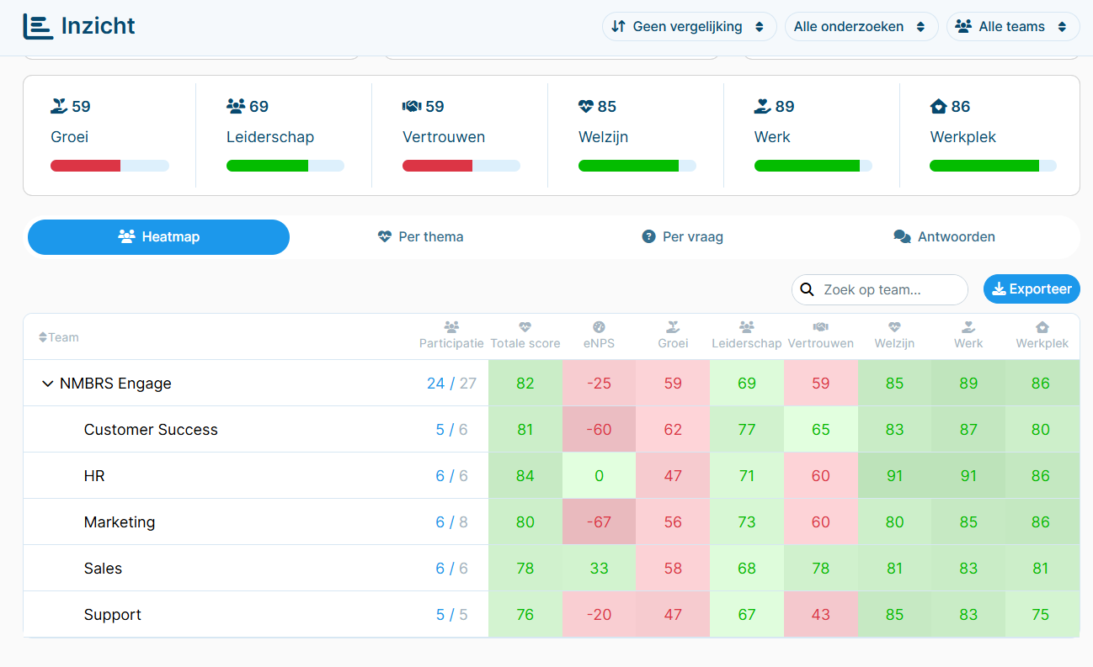This screenshot has height=667, width=1093.
Task: Focus the Zoek op team search field
Action: tap(880, 289)
